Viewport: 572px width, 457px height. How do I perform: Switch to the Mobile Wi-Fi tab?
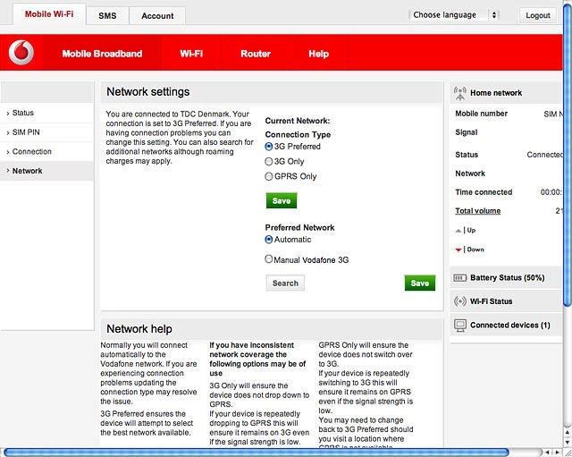(49, 14)
